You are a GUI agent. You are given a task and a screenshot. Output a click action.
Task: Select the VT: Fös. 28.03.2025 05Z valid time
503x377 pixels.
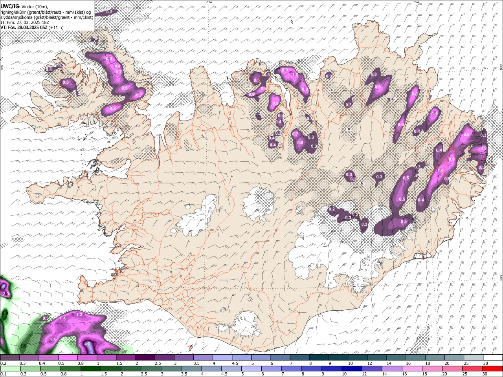tap(24, 27)
